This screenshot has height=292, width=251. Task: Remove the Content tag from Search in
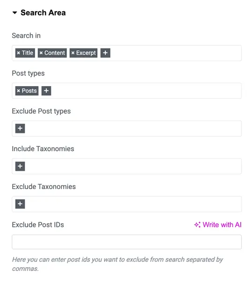[x=41, y=53]
